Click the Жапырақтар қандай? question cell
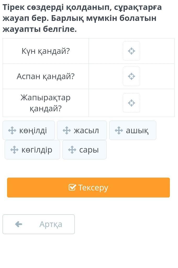 coord(46,103)
